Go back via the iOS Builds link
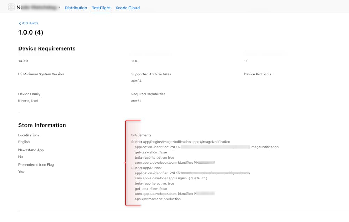The image size is (349, 222). point(30,23)
